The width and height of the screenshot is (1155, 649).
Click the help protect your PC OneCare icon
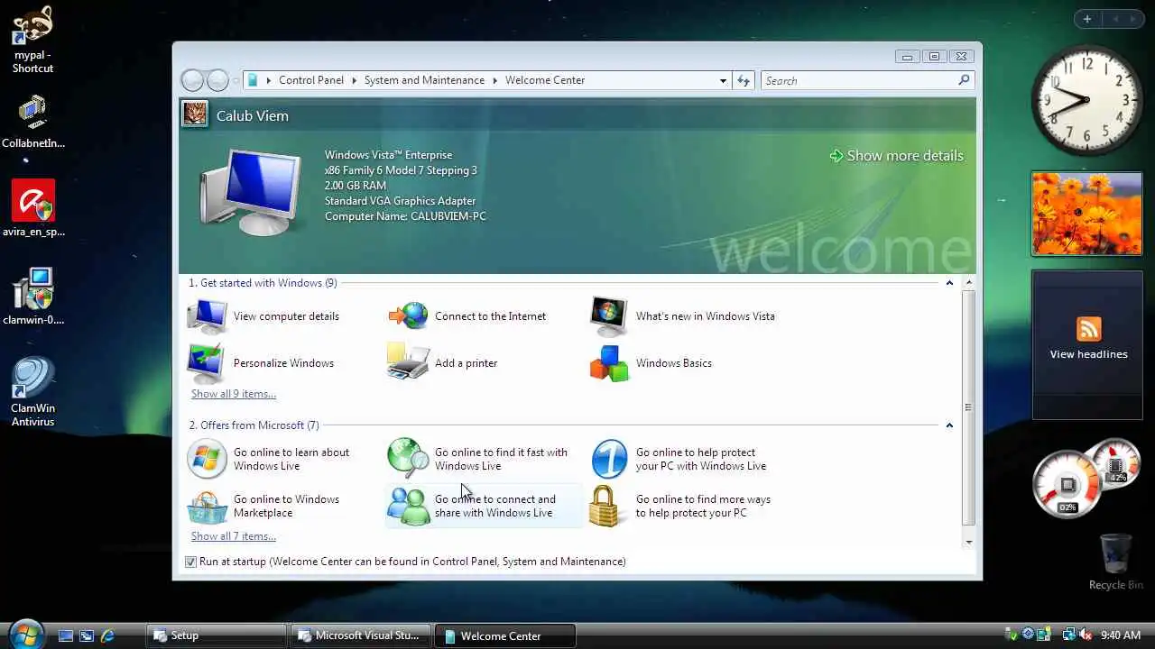[609, 459]
